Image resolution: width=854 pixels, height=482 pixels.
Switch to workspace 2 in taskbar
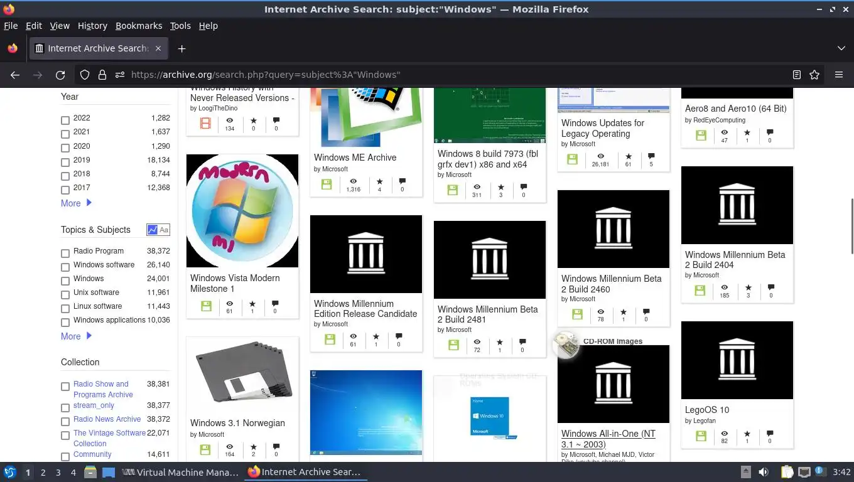pyautogui.click(x=43, y=472)
